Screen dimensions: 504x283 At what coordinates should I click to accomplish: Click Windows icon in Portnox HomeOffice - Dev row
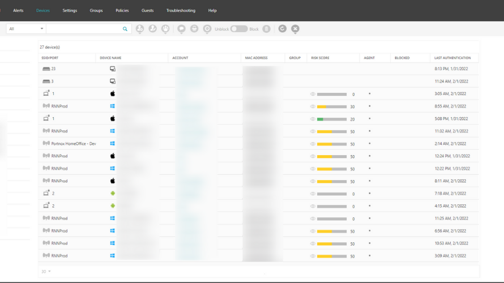click(x=113, y=144)
